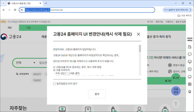Click the 회원가입 link
Screen dimensions: 194x112
click(159, 22)
